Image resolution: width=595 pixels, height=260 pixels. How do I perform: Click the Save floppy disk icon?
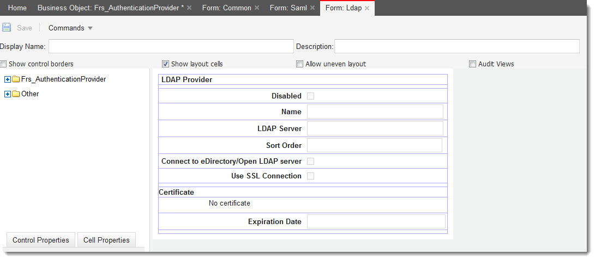(7, 28)
